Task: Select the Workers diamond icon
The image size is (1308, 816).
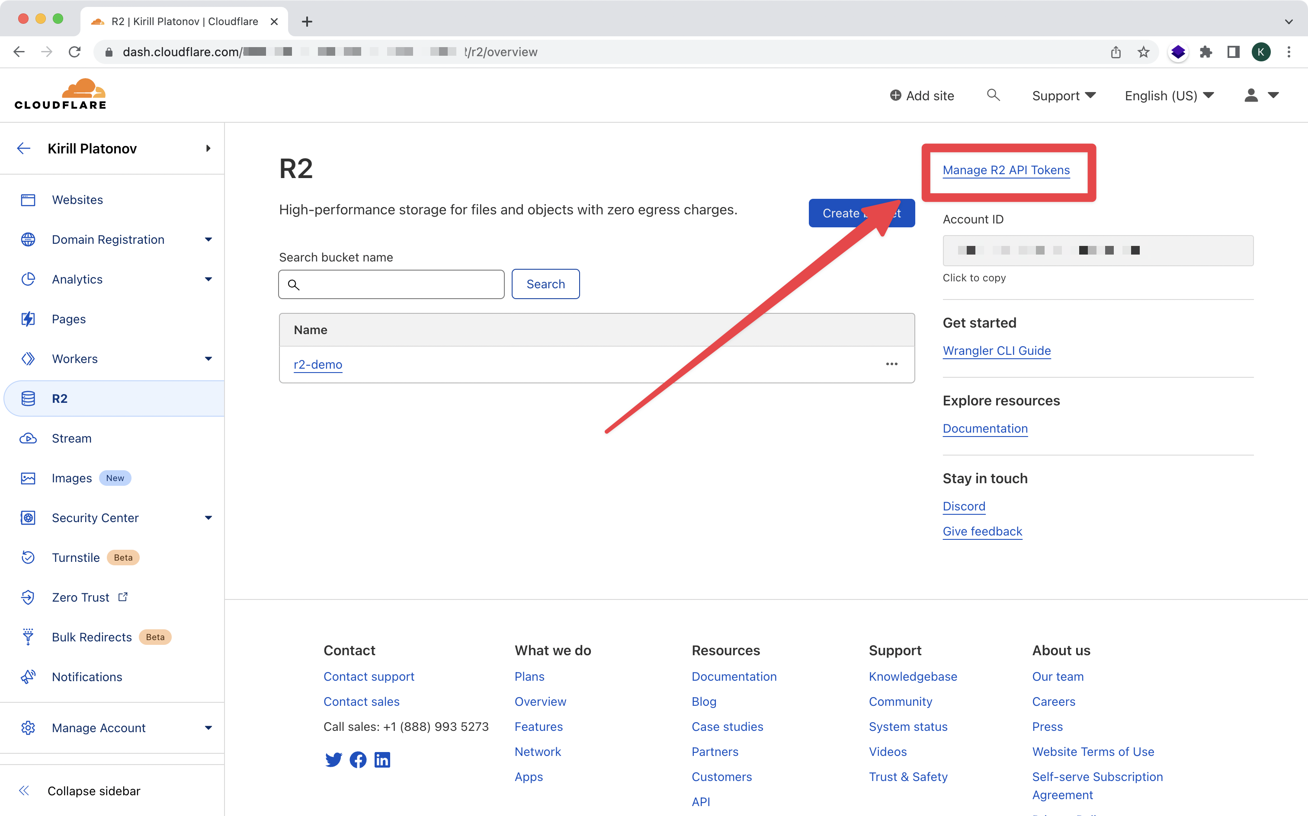Action: pos(28,359)
